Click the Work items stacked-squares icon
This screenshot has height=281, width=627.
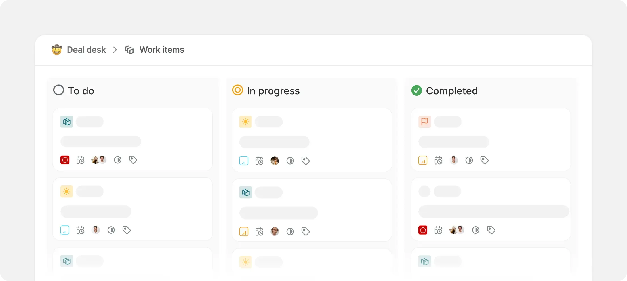pyautogui.click(x=129, y=50)
